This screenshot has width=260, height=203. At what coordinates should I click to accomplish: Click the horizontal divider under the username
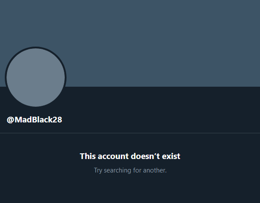tap(130, 133)
